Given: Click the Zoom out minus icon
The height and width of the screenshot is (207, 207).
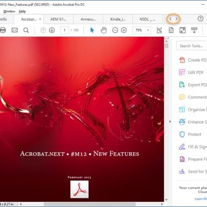Looking at the screenshot, I should [x=115, y=31].
